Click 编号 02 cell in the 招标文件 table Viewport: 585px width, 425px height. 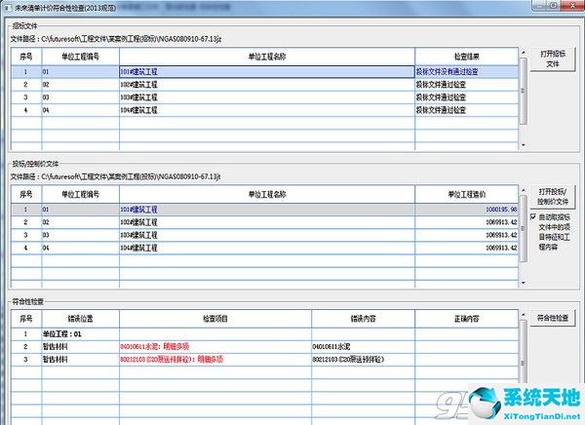pyautogui.click(x=81, y=85)
